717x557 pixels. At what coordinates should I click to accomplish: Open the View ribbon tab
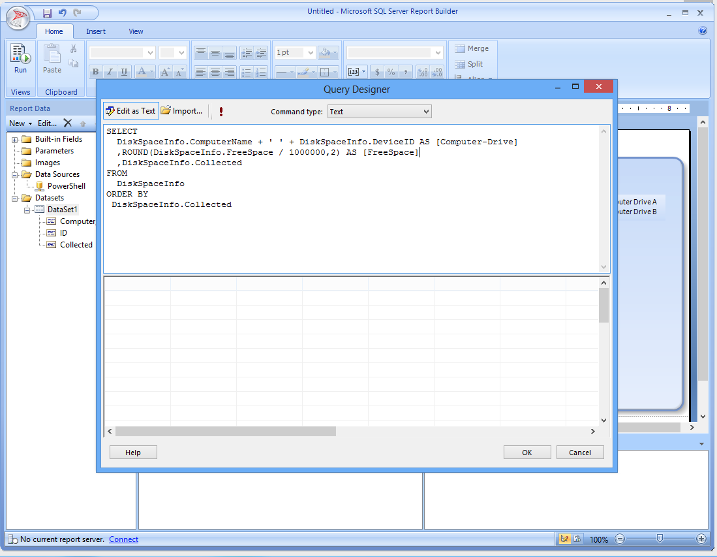coord(136,31)
